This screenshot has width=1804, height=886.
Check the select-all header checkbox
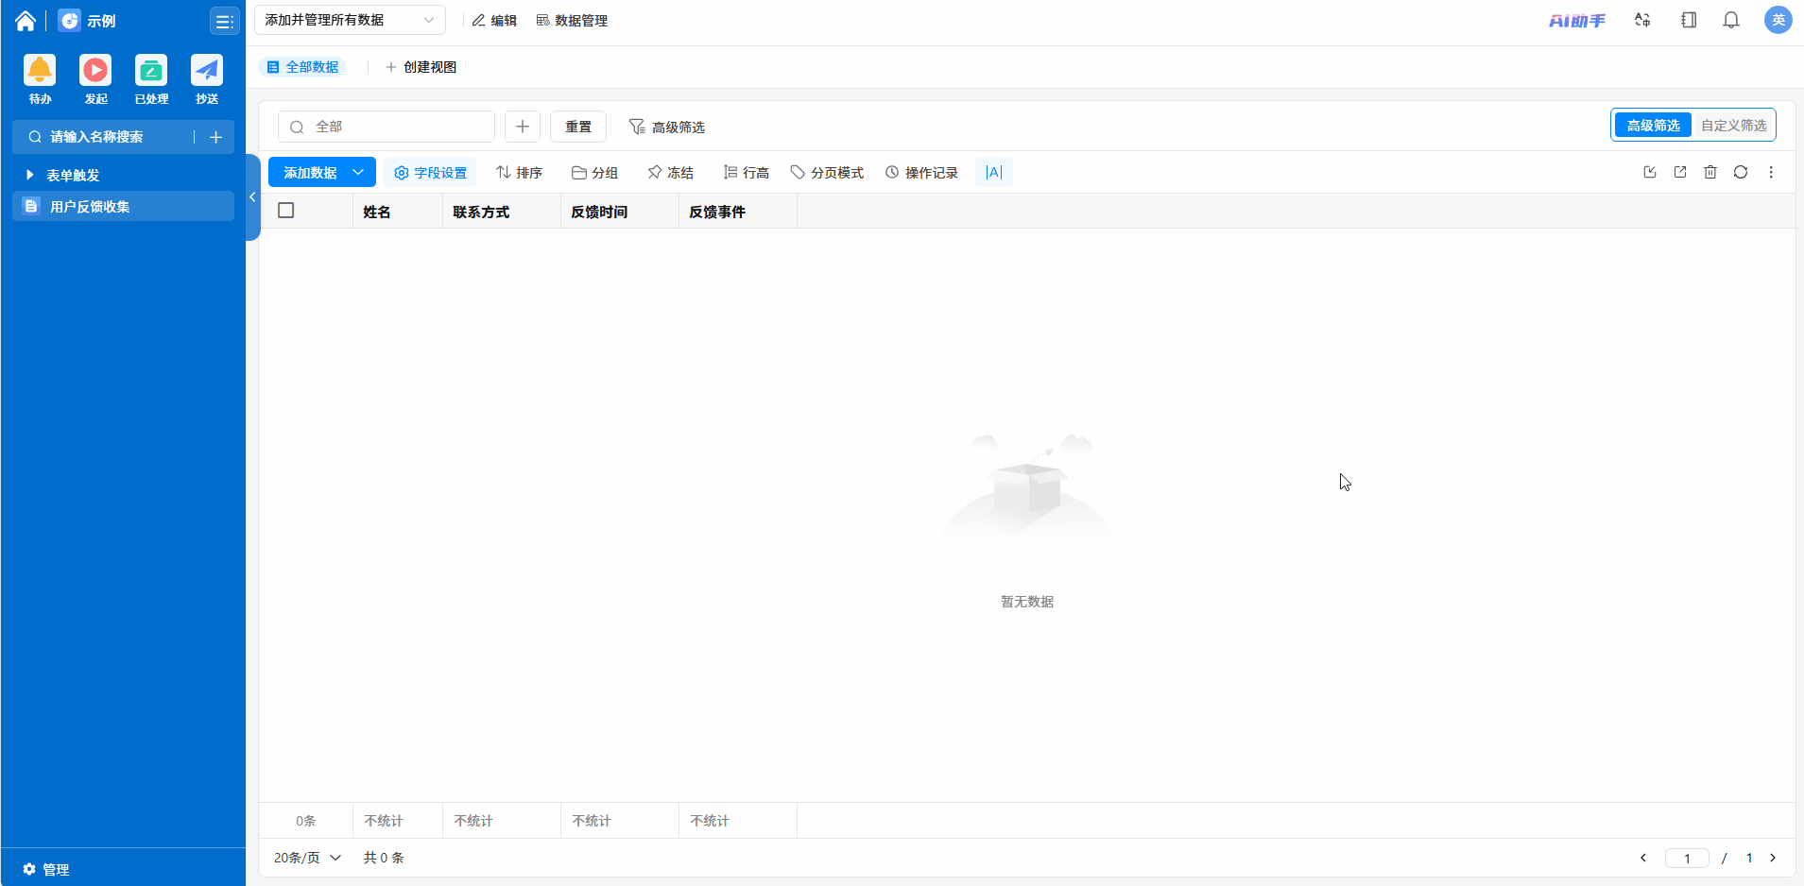coord(286,211)
